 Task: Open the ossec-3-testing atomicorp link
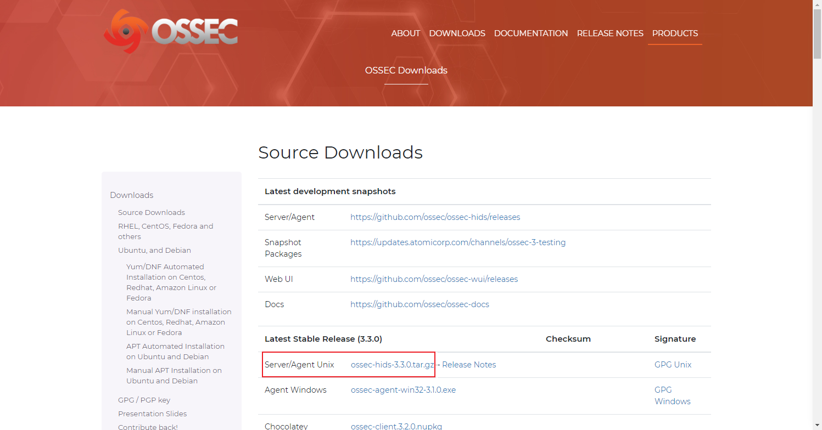[458, 242]
